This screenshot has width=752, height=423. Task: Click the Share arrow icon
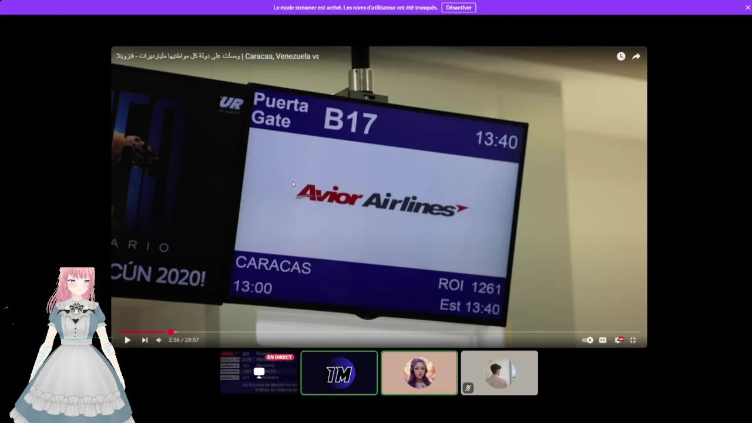[x=636, y=56]
